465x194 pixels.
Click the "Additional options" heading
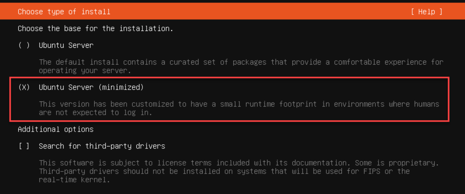(56, 129)
